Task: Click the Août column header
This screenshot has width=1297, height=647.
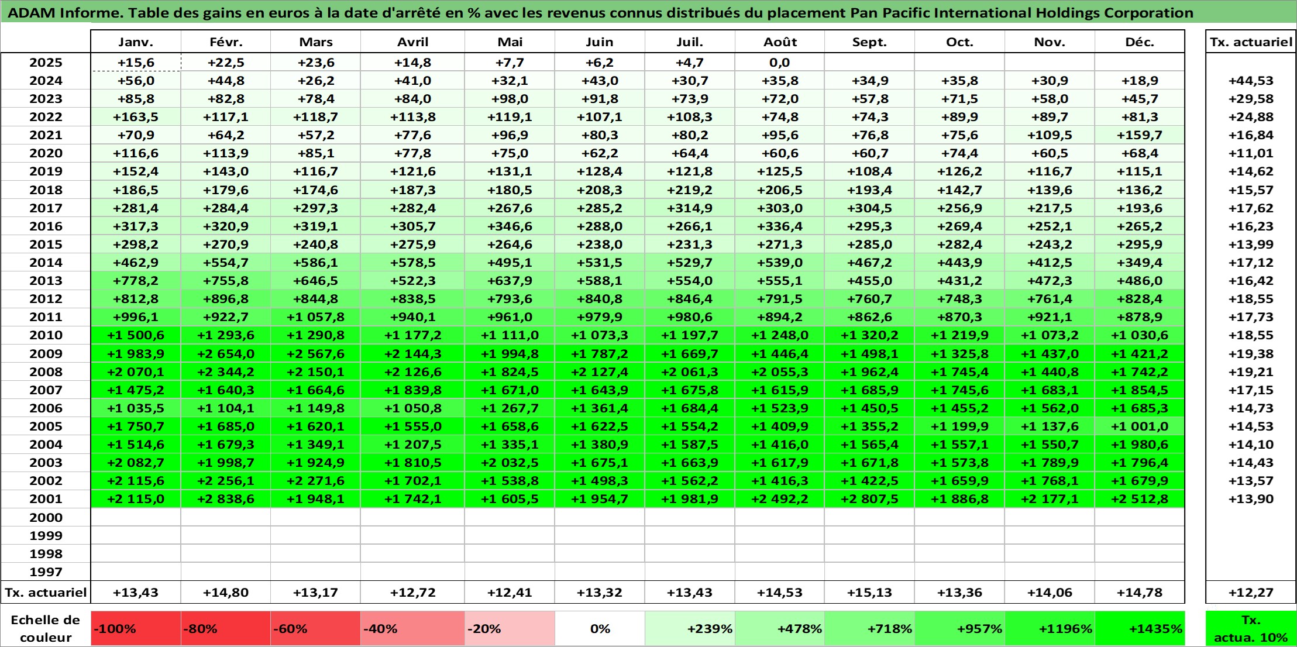Action: 780,42
